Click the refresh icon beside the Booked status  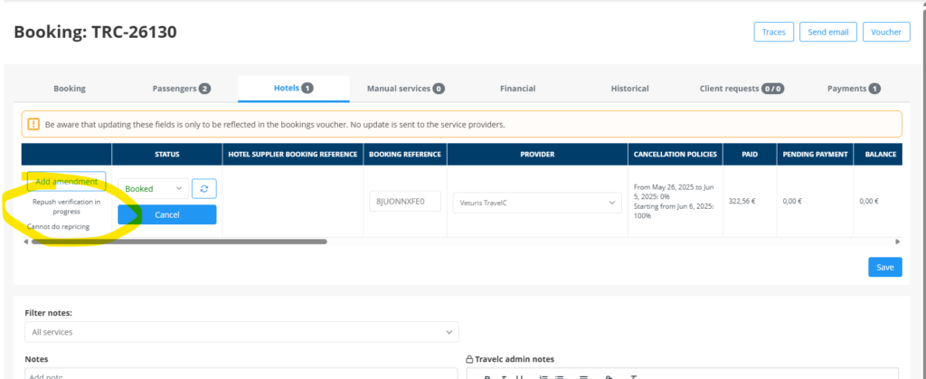tap(204, 188)
